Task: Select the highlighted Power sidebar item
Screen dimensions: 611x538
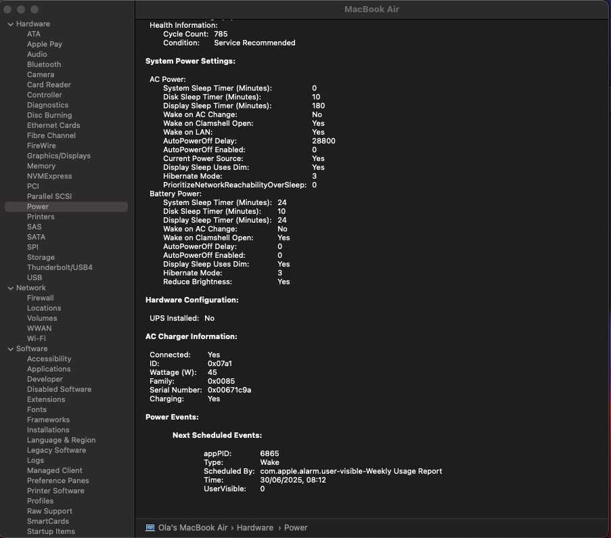Action: [x=66, y=206]
